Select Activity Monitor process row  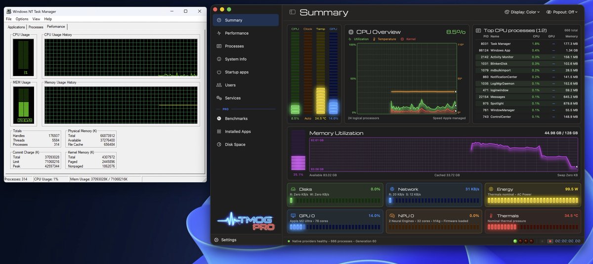point(526,57)
